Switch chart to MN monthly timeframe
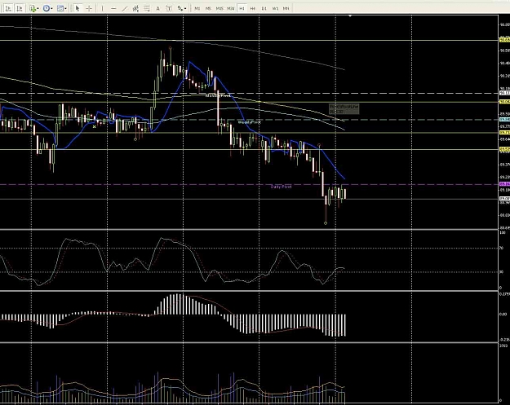 pos(286,8)
